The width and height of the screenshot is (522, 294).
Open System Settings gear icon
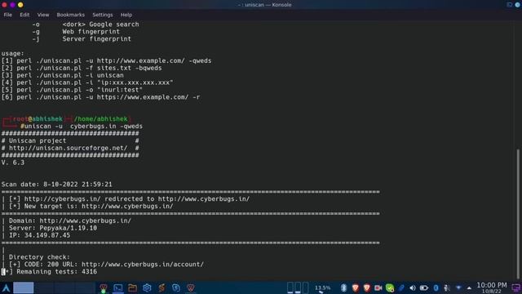point(147,288)
